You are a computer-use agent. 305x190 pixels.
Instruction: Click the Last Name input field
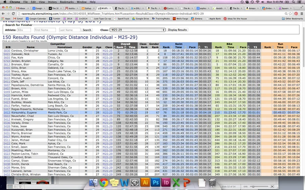[69, 30]
